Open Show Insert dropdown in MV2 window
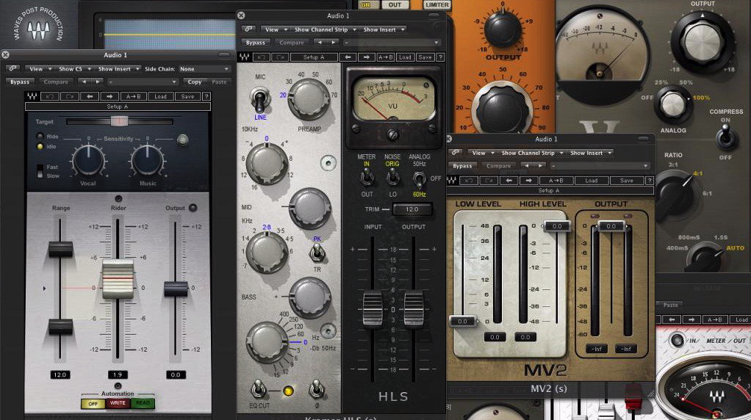This screenshot has height=420, width=751. (x=590, y=153)
